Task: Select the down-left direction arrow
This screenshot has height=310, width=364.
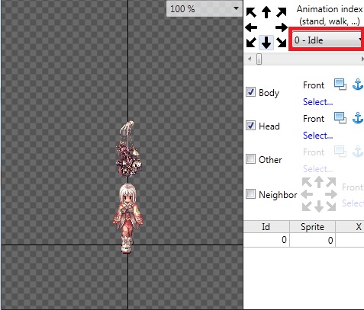Action: tap(251, 43)
